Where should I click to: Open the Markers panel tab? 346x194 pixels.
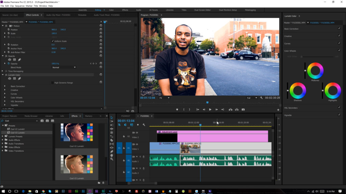pos(89,116)
